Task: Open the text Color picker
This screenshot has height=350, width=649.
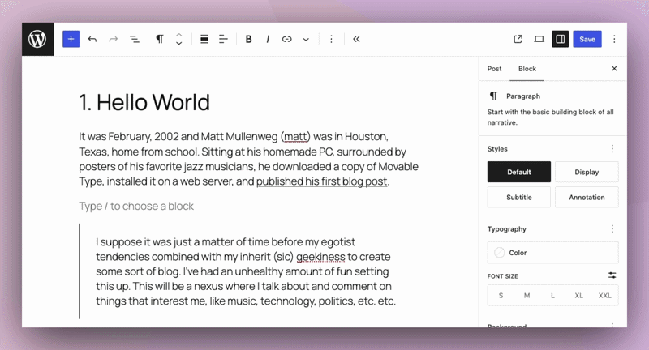Action: coord(553,253)
